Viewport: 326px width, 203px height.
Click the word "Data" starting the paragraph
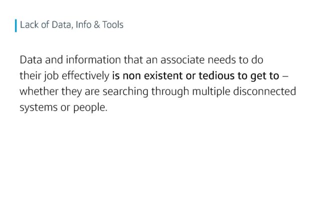31,59
